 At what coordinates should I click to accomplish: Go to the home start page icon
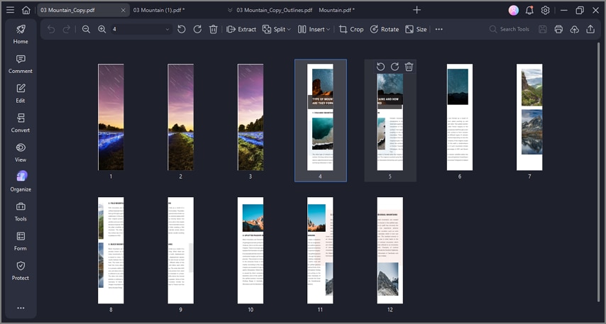tap(26, 10)
